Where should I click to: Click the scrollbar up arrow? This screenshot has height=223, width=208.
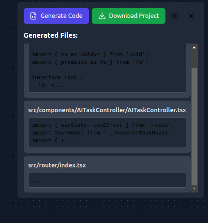click(x=194, y=47)
